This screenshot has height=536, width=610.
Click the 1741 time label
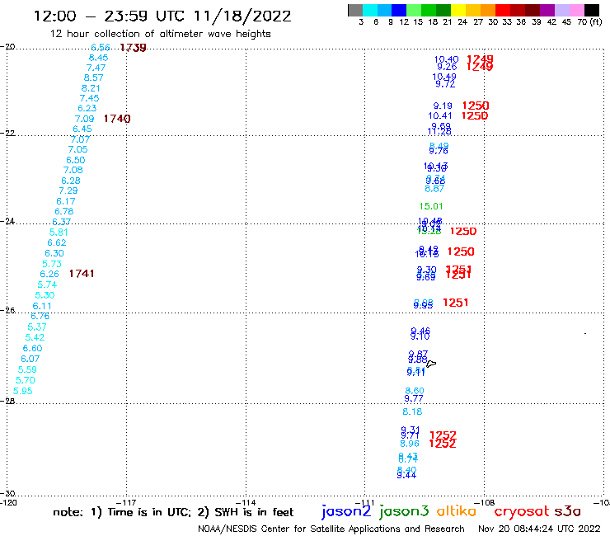[x=82, y=274]
